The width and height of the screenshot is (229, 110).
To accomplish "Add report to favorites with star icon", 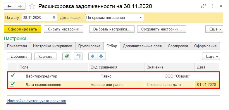I will (32, 6).
